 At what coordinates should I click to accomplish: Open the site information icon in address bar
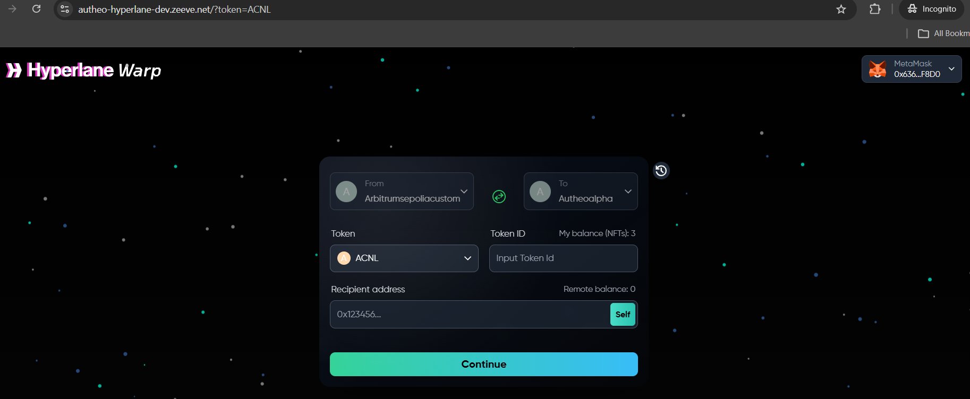(65, 9)
